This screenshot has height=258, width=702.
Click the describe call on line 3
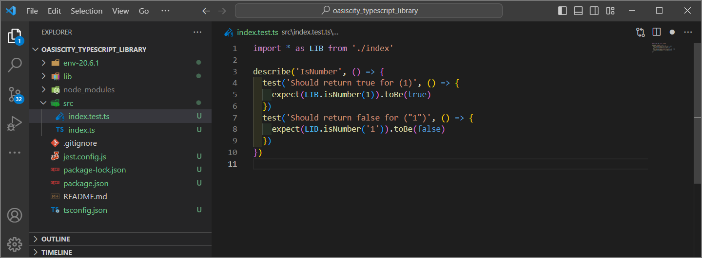point(272,71)
